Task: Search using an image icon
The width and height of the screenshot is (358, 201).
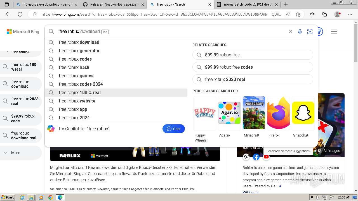Action: (310, 32)
